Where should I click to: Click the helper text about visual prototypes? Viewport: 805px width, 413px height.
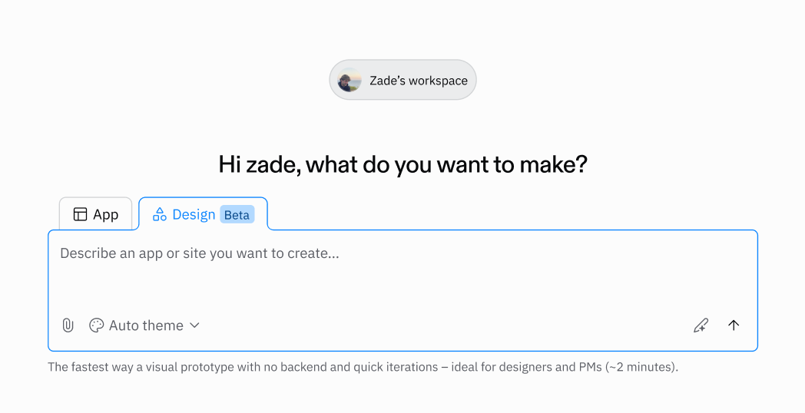pyautogui.click(x=363, y=367)
